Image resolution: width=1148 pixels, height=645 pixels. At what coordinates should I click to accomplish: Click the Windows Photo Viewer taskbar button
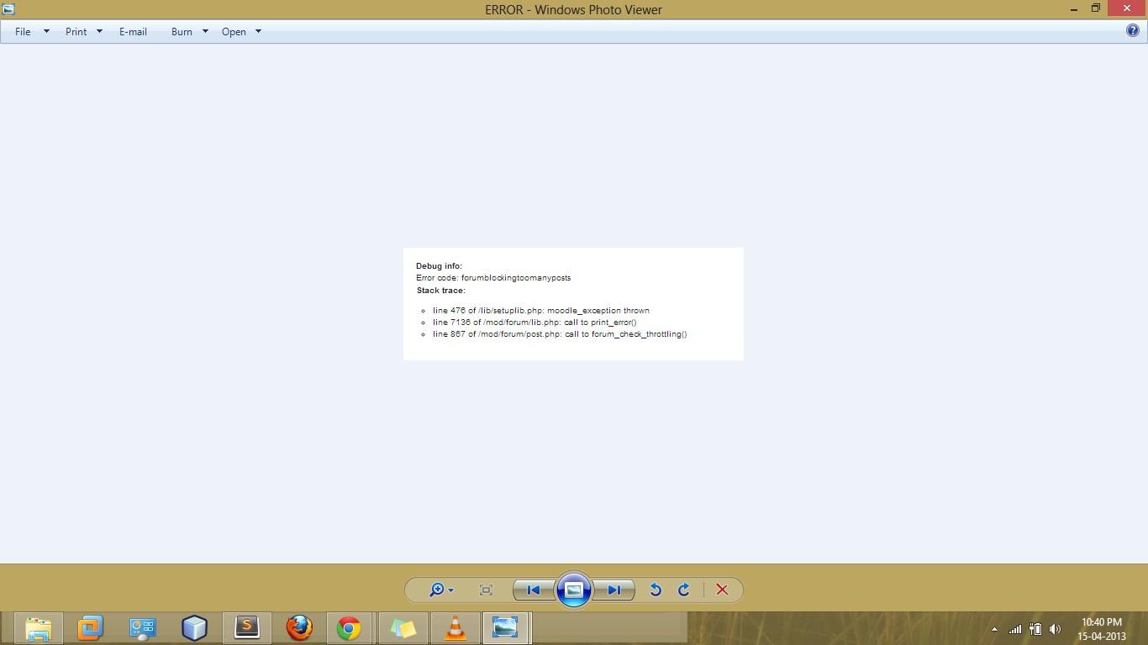point(506,628)
